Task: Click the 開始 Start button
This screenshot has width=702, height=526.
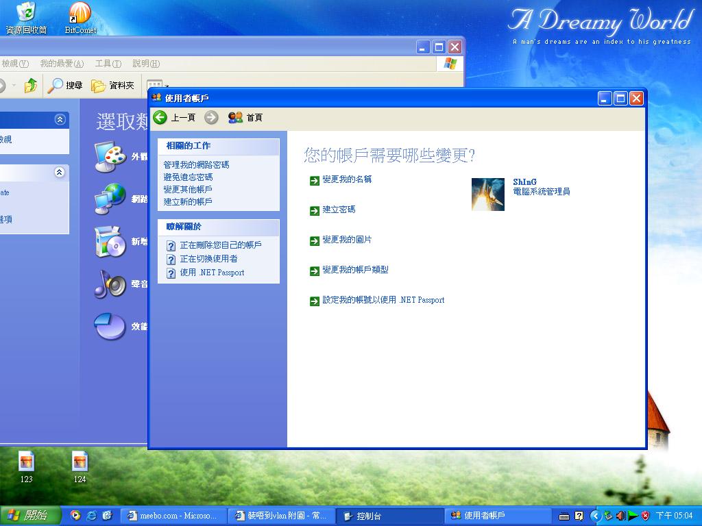Action: click(x=29, y=516)
